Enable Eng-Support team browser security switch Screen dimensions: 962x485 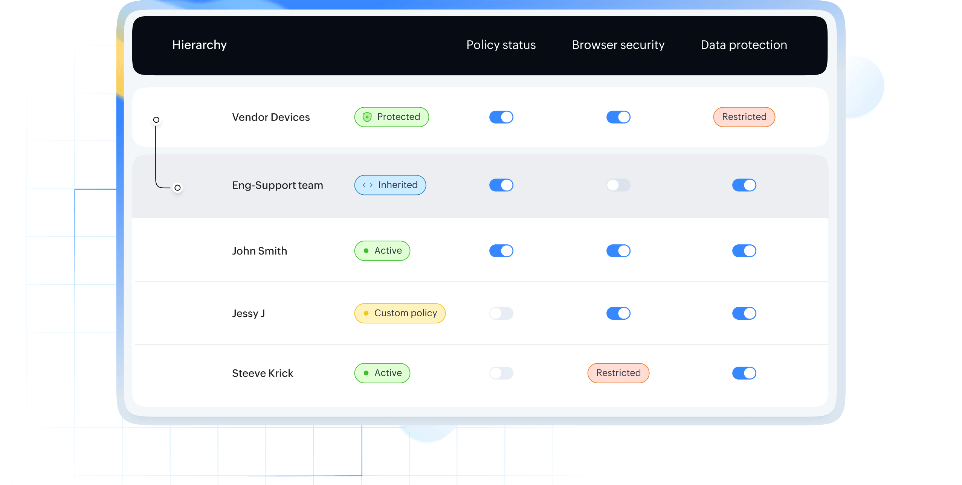[618, 185]
